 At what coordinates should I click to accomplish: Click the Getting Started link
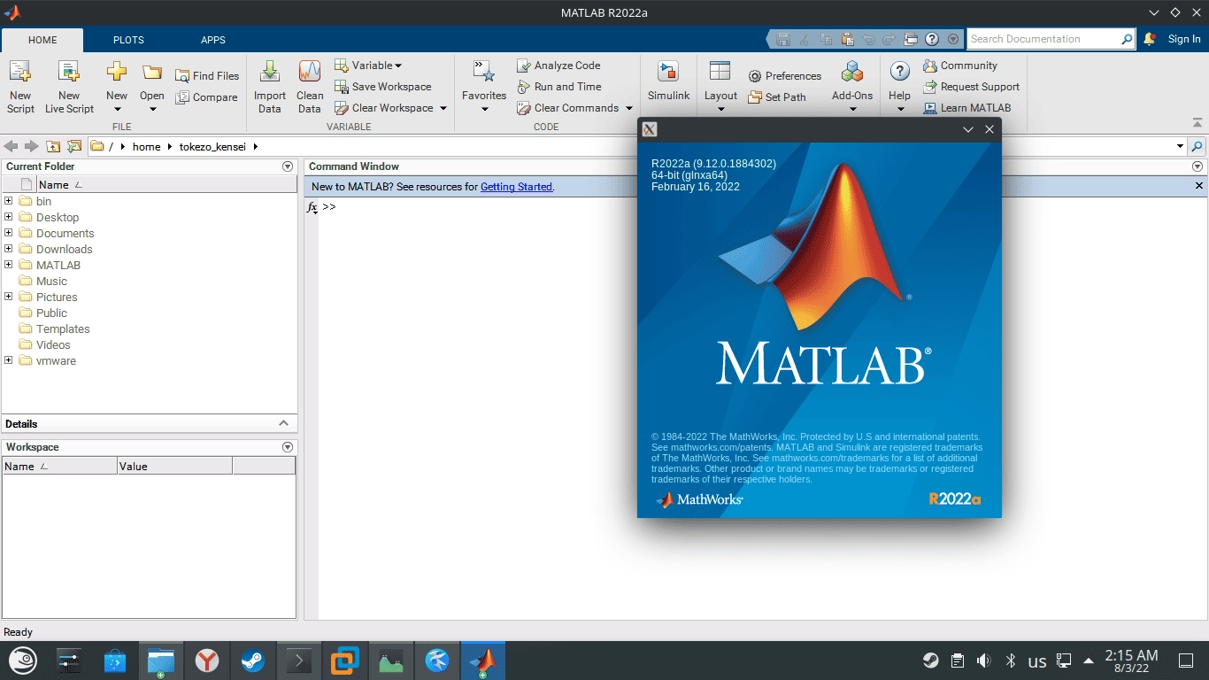516,187
